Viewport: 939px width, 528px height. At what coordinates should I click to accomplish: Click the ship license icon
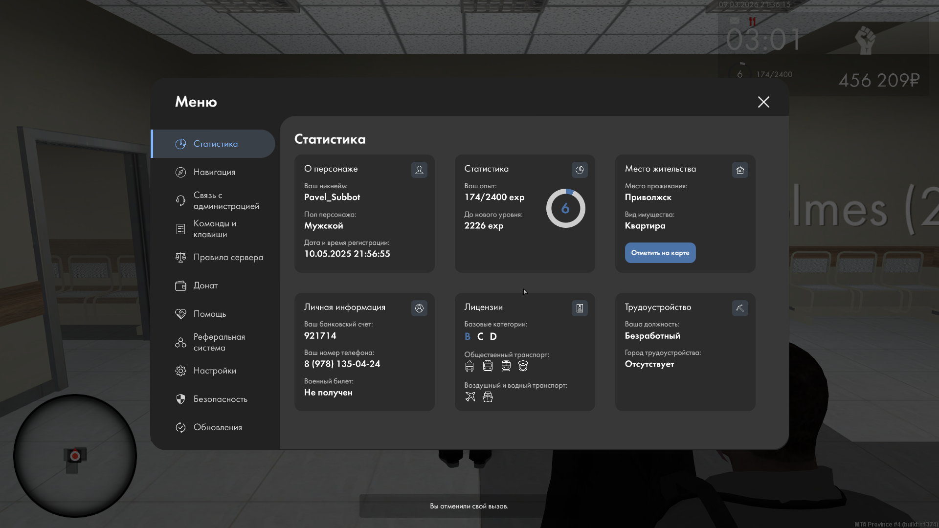pos(488,397)
